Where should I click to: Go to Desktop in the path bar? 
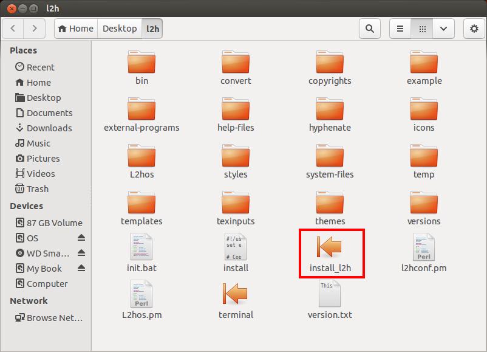tap(120, 29)
